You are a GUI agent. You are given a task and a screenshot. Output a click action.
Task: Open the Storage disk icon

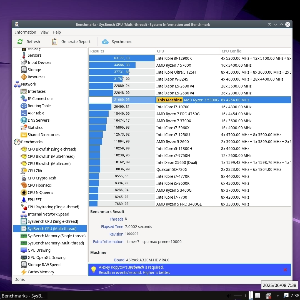[24, 70]
